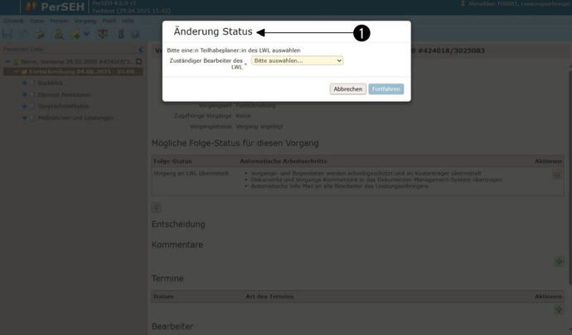
Task: Click the Abbrechen button
Action: pos(347,89)
